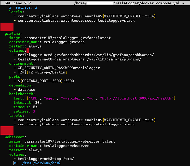Click the "environment:" key
The image size is (190, 166).
pyautogui.click(x=22, y=64)
